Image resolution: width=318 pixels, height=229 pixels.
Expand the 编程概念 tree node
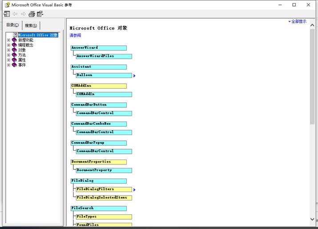pyautogui.click(x=8, y=45)
